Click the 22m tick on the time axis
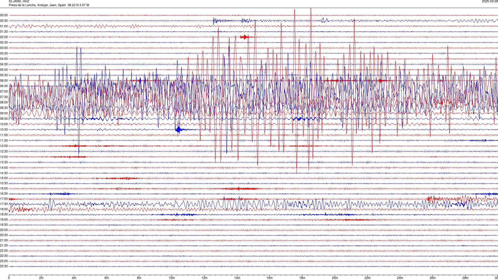 (x=368, y=278)
